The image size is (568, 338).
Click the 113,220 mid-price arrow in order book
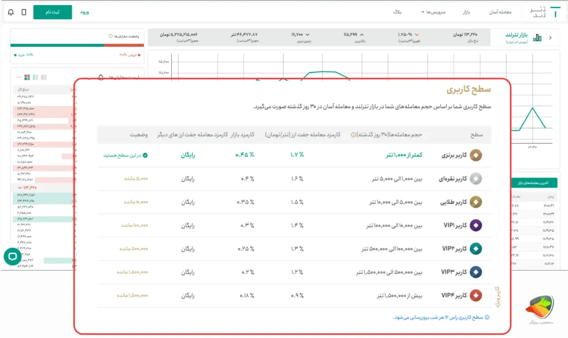(20, 187)
